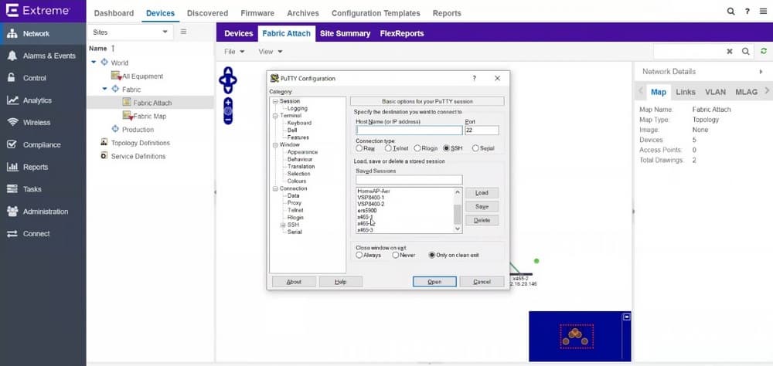This screenshot has width=773, height=366.
Task: Open the Compliance checkmark icon
Action: click(12, 145)
